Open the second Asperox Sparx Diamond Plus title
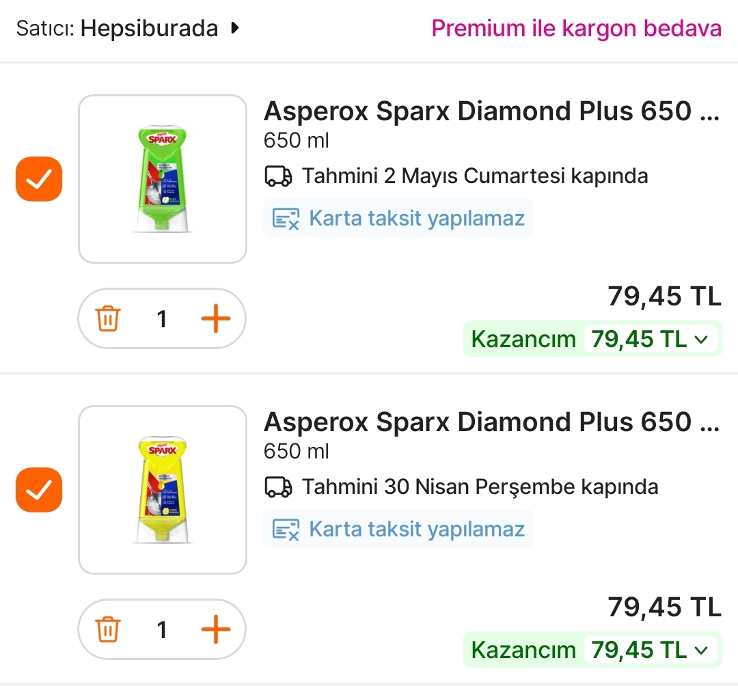 tap(491, 422)
